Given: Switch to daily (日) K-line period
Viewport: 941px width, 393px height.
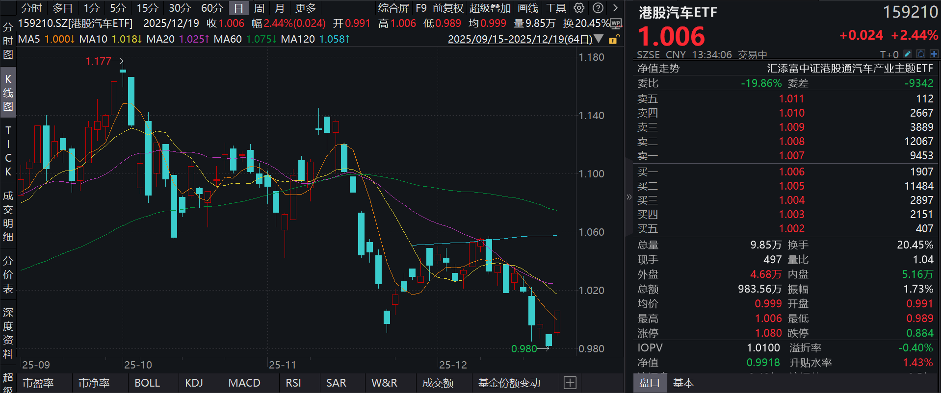Looking at the screenshot, I should [238, 8].
